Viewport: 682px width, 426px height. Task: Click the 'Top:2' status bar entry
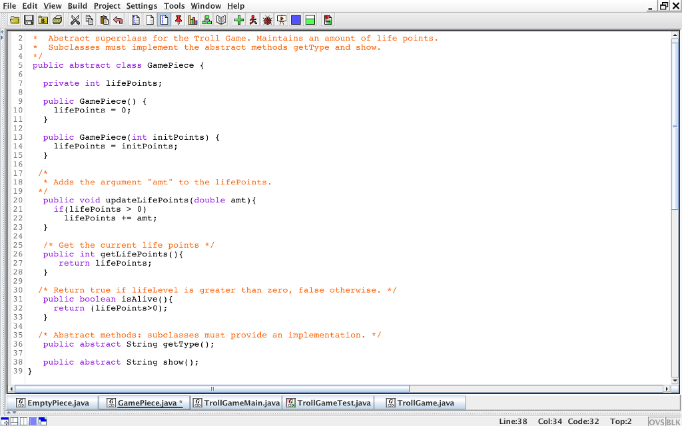click(x=621, y=421)
